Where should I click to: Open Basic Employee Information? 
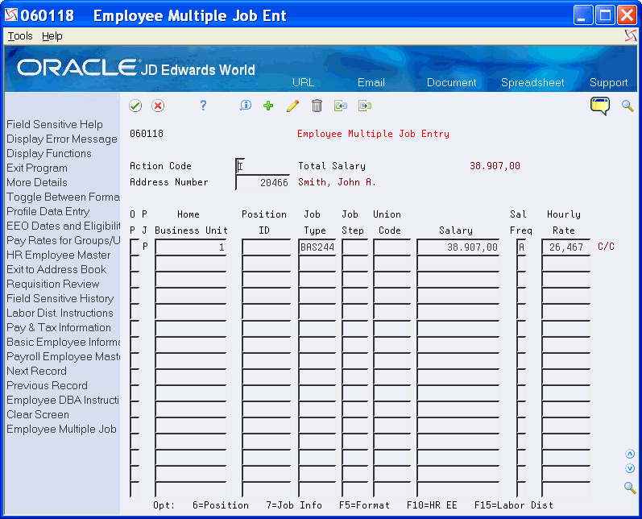pyautogui.click(x=63, y=342)
